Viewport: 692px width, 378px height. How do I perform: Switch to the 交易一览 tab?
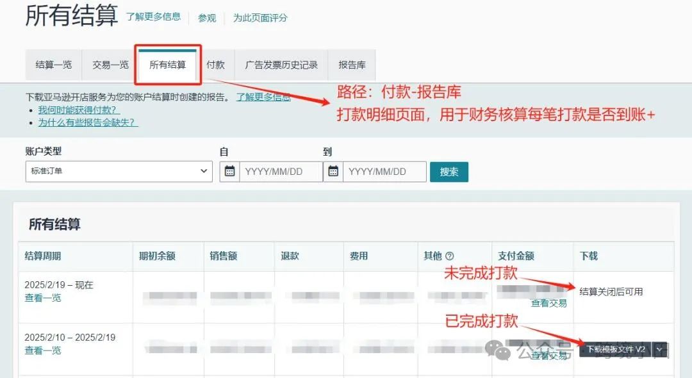(x=110, y=65)
